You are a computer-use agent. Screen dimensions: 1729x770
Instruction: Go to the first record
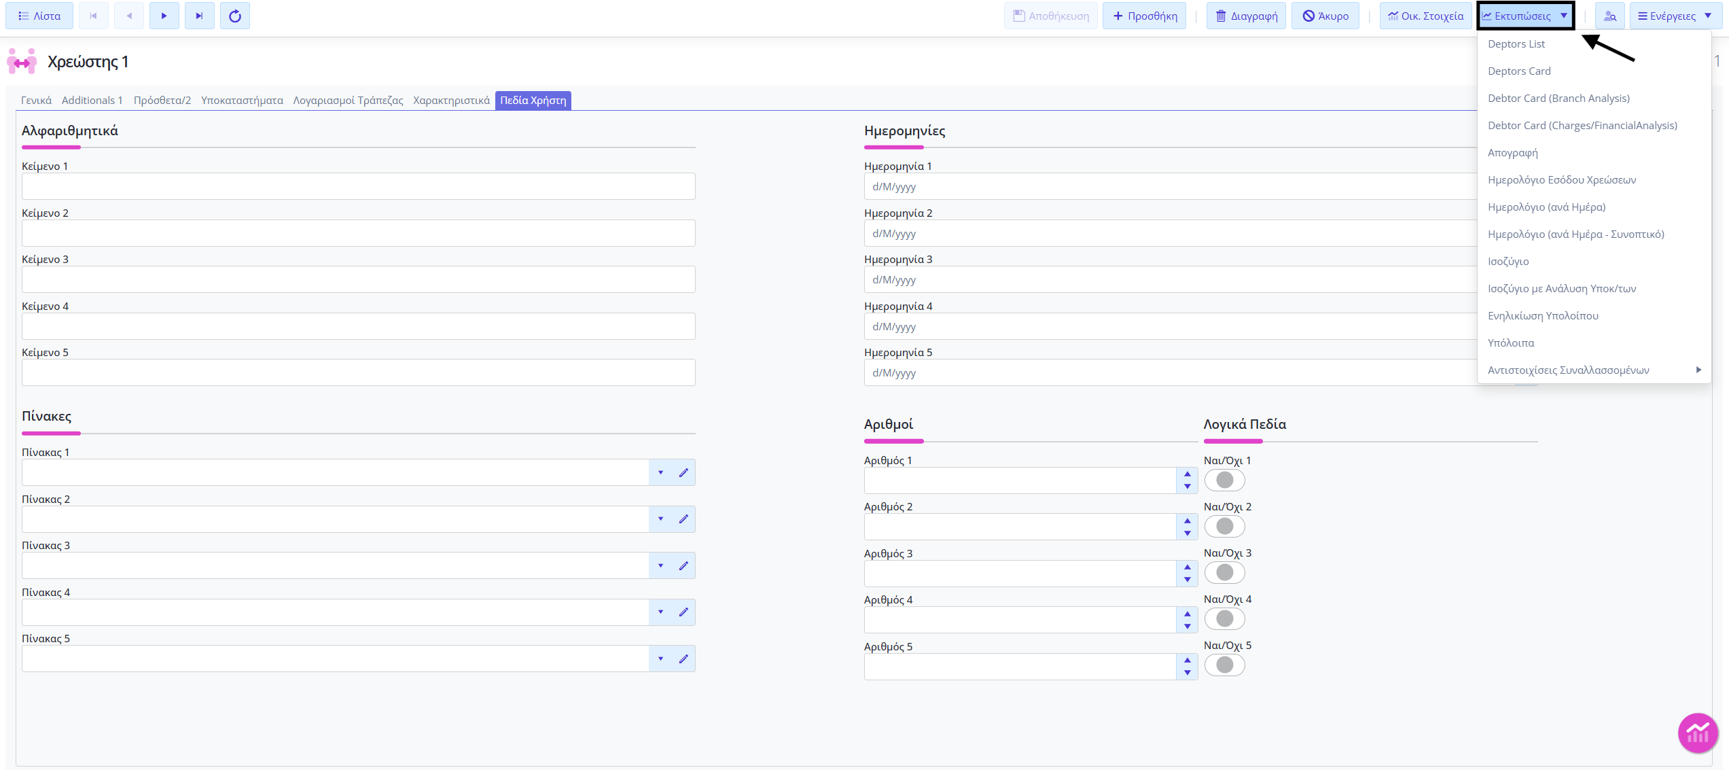tap(94, 16)
